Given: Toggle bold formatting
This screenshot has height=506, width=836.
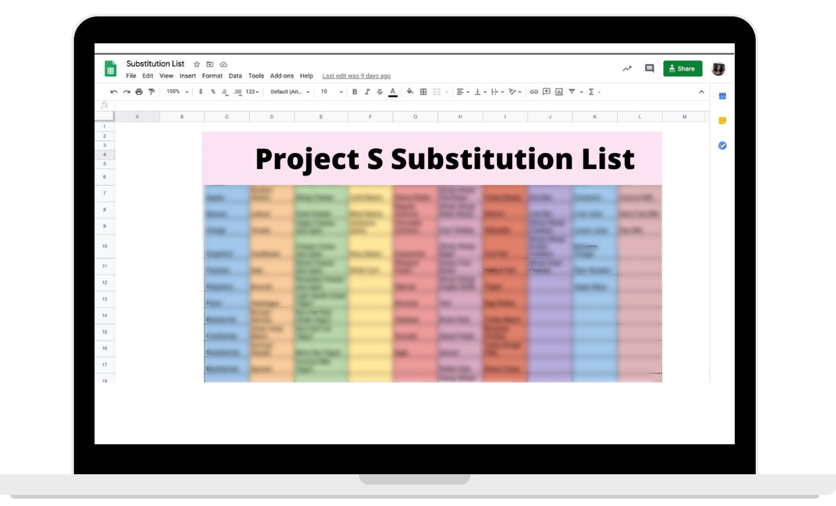Looking at the screenshot, I should click(x=354, y=92).
